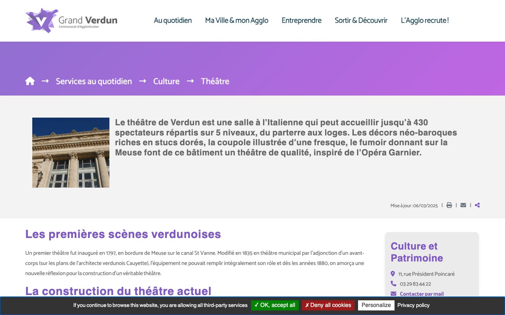Click Culture et Patrimoine heading
The width and height of the screenshot is (505, 315).
417,252
